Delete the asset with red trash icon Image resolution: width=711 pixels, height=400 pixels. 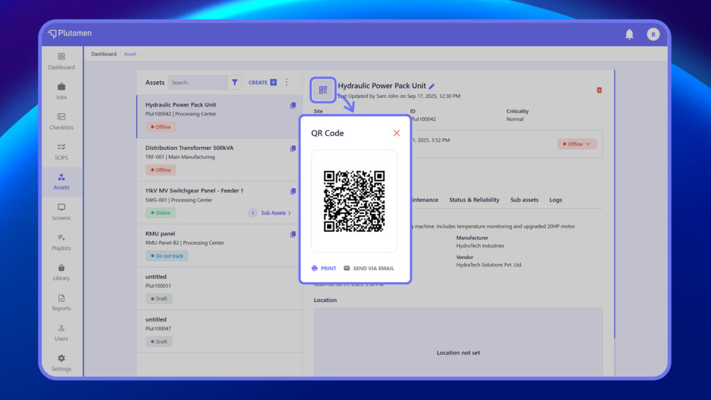point(599,90)
